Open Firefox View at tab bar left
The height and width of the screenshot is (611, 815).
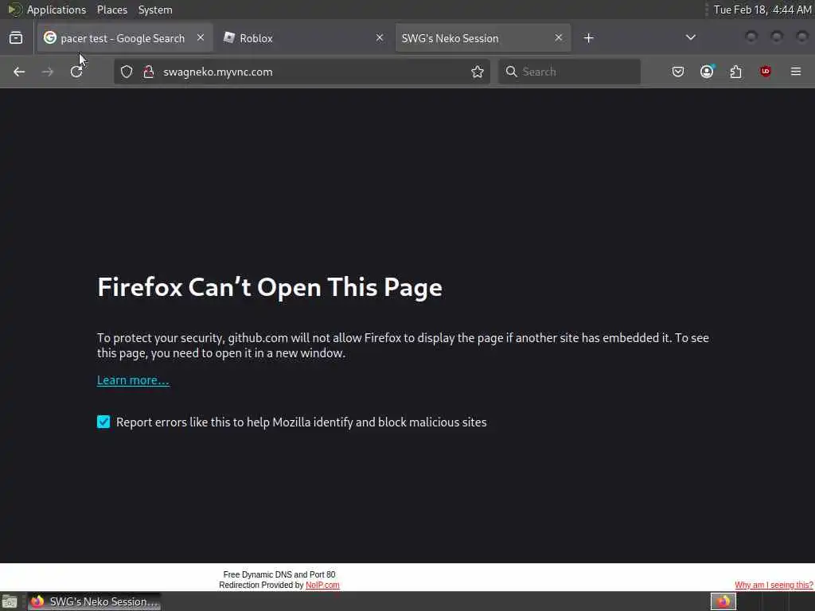click(16, 38)
